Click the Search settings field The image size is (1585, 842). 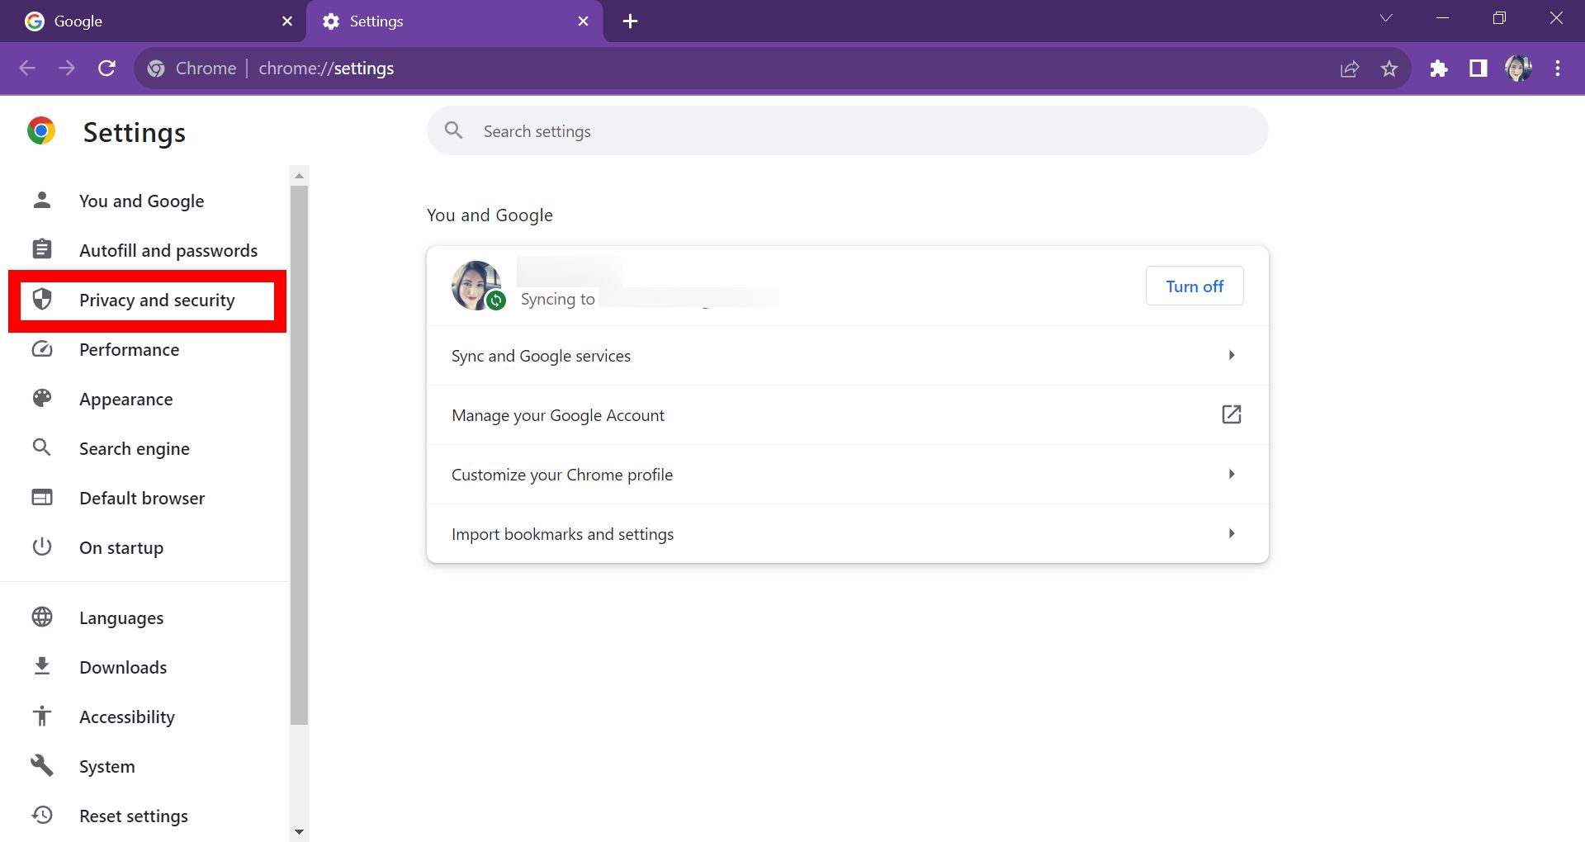pyautogui.click(x=847, y=130)
